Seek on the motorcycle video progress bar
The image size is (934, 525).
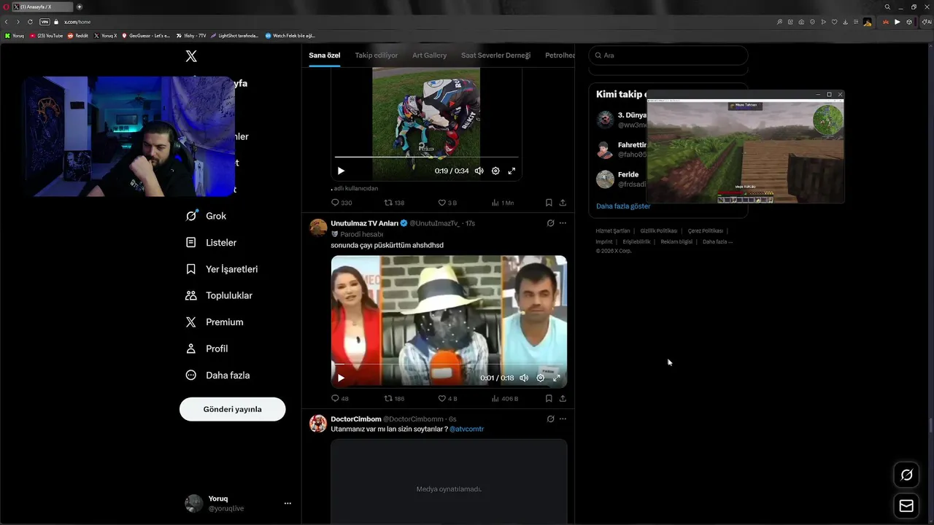pos(426,157)
